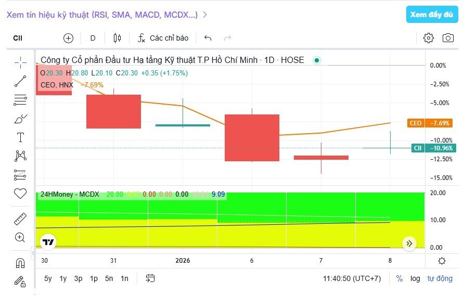Select the ruler measure tool
Image resolution: width=464 pixels, height=295 pixels.
point(20,219)
